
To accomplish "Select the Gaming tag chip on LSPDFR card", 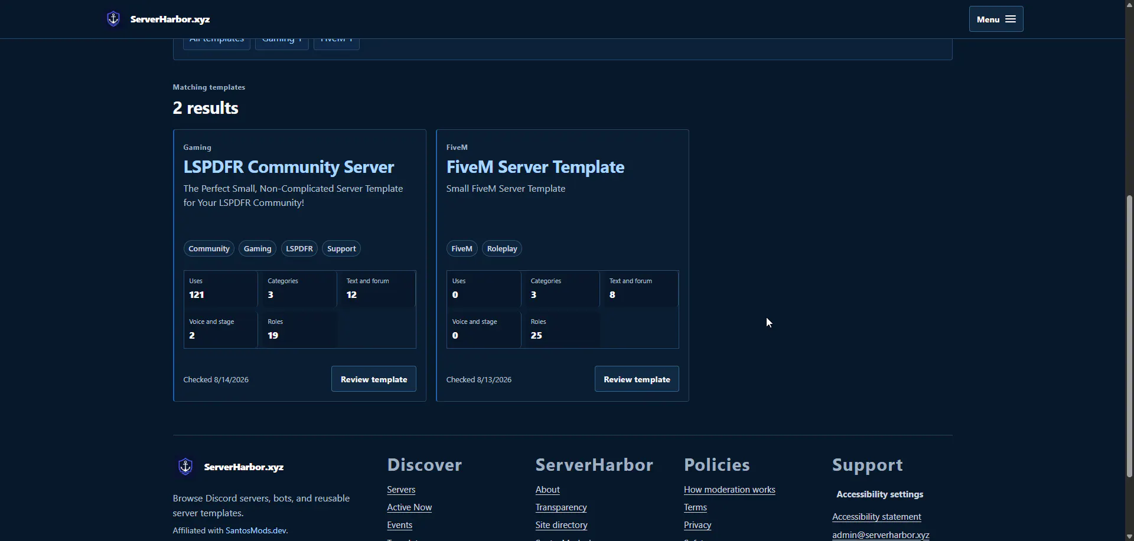I will tap(258, 249).
